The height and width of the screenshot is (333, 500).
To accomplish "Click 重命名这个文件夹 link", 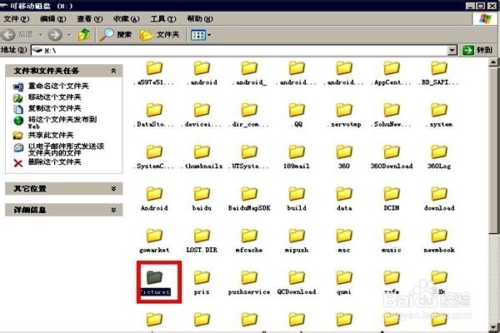I will click(58, 86).
